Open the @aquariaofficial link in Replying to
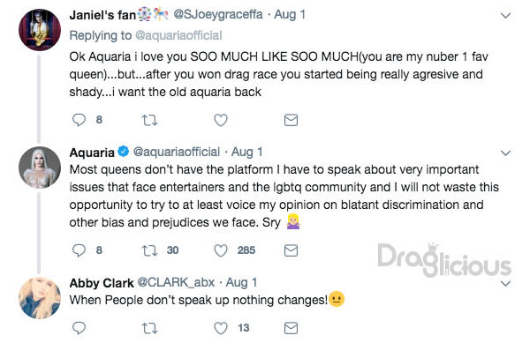Screen dimensions: 530x343 pyautogui.click(x=178, y=35)
